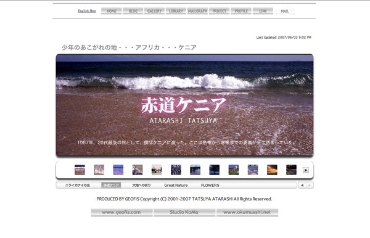Select the dark blue speckled pattern thumbnail
Viewport: 370px width, 238px height.
tap(176, 170)
